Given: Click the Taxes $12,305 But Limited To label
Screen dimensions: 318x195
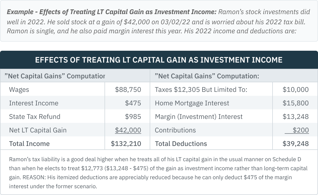Looking at the screenshot, I should tap(201, 90).
